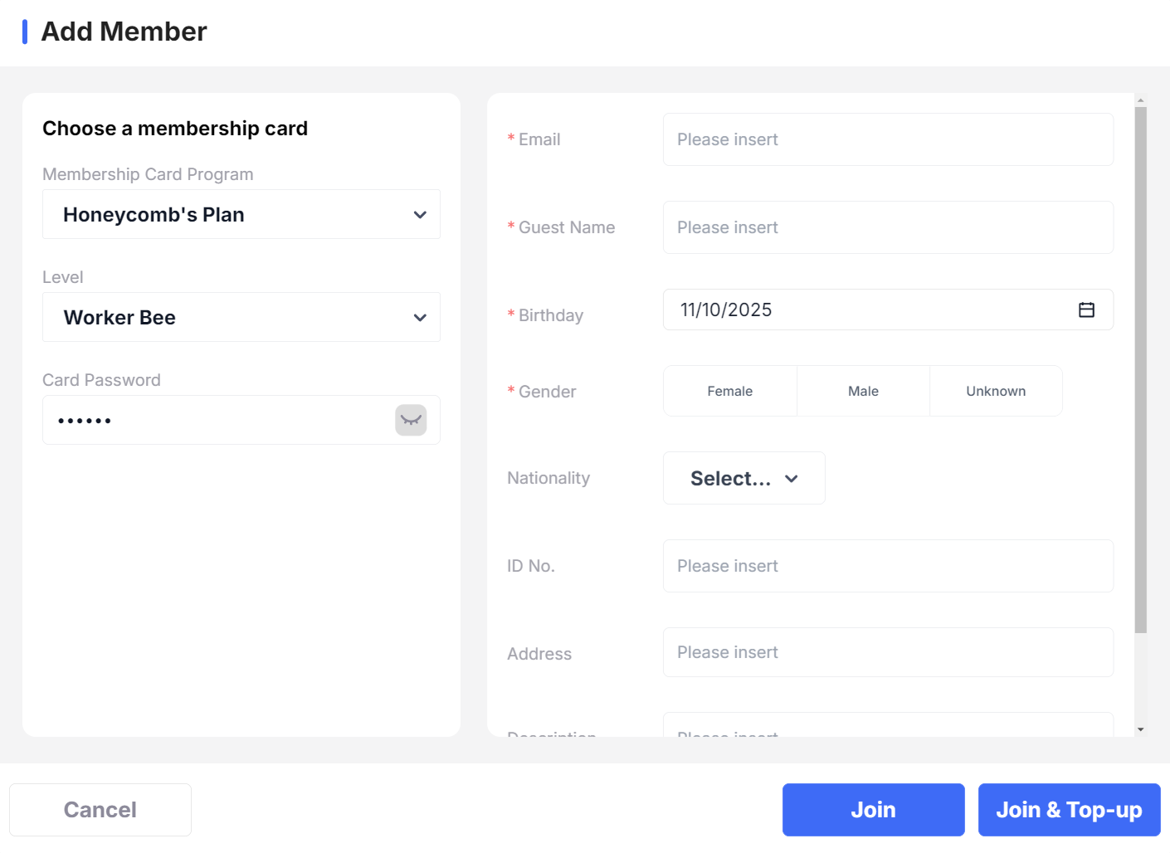
Task: Select Female gender option
Action: (x=730, y=391)
